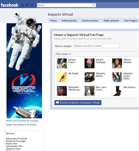This screenshot has width=139, height=151.
Task: Click the envelope icon on invitation button
Action: pyautogui.click(x=57, y=102)
